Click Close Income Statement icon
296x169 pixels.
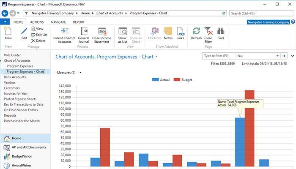click(102, 31)
